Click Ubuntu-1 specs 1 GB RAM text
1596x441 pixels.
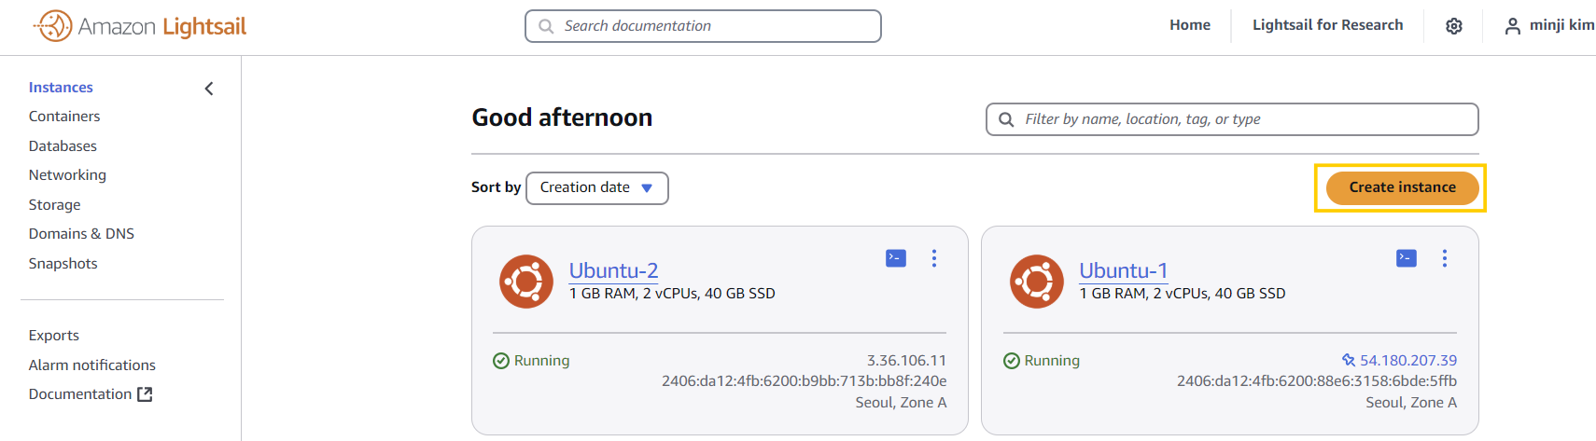(x=1183, y=294)
